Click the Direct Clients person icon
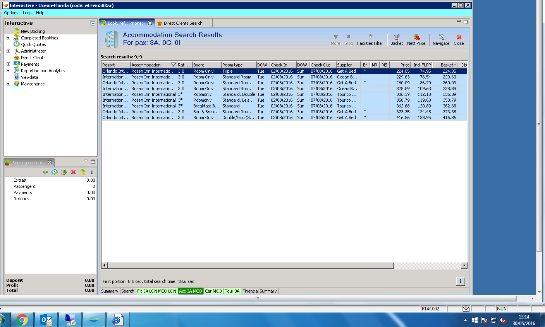545x327 pixels. click(x=17, y=57)
